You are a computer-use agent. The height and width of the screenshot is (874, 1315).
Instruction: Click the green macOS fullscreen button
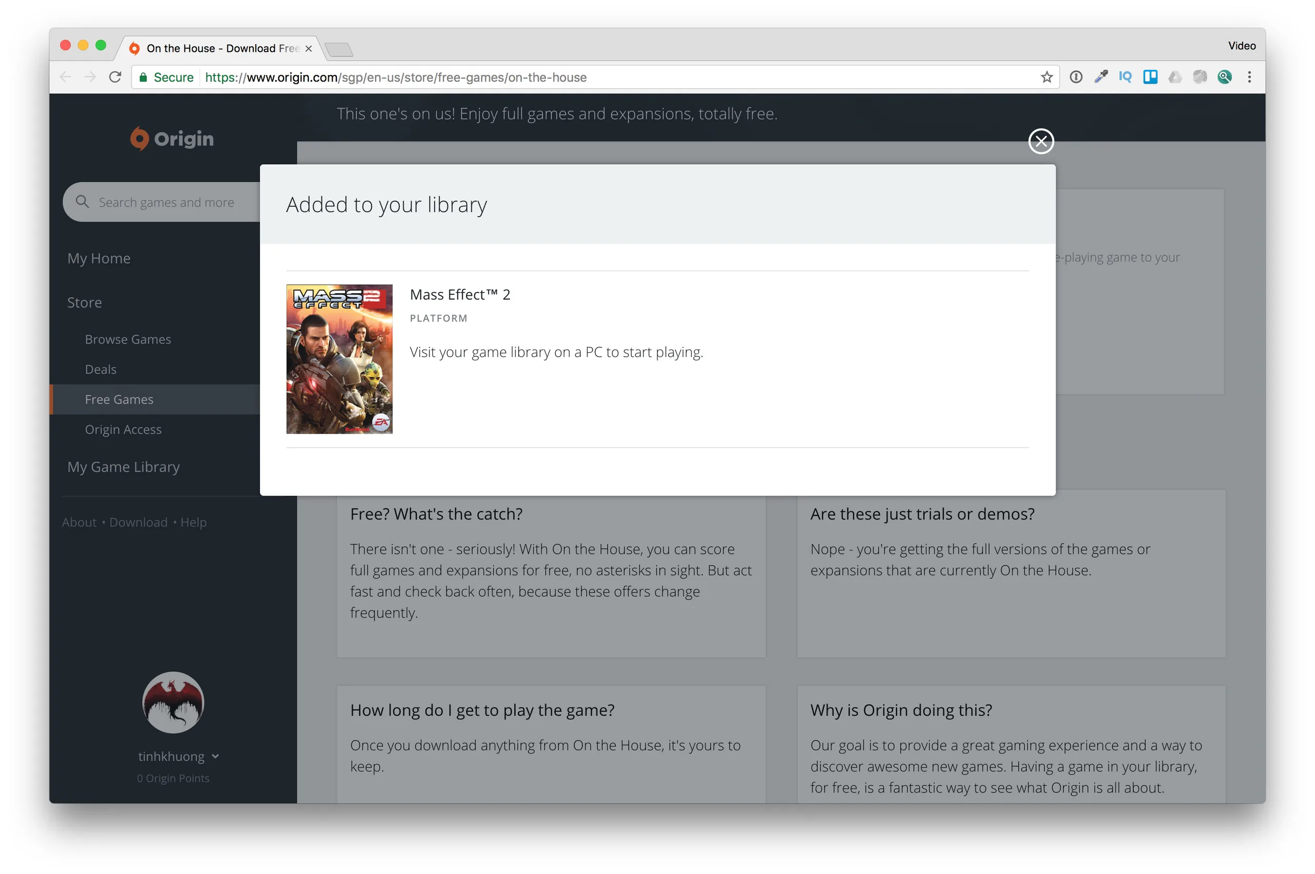pos(101,45)
